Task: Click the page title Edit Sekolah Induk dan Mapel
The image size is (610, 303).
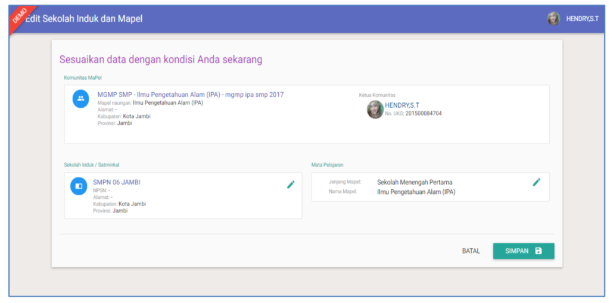Action: click(84, 18)
